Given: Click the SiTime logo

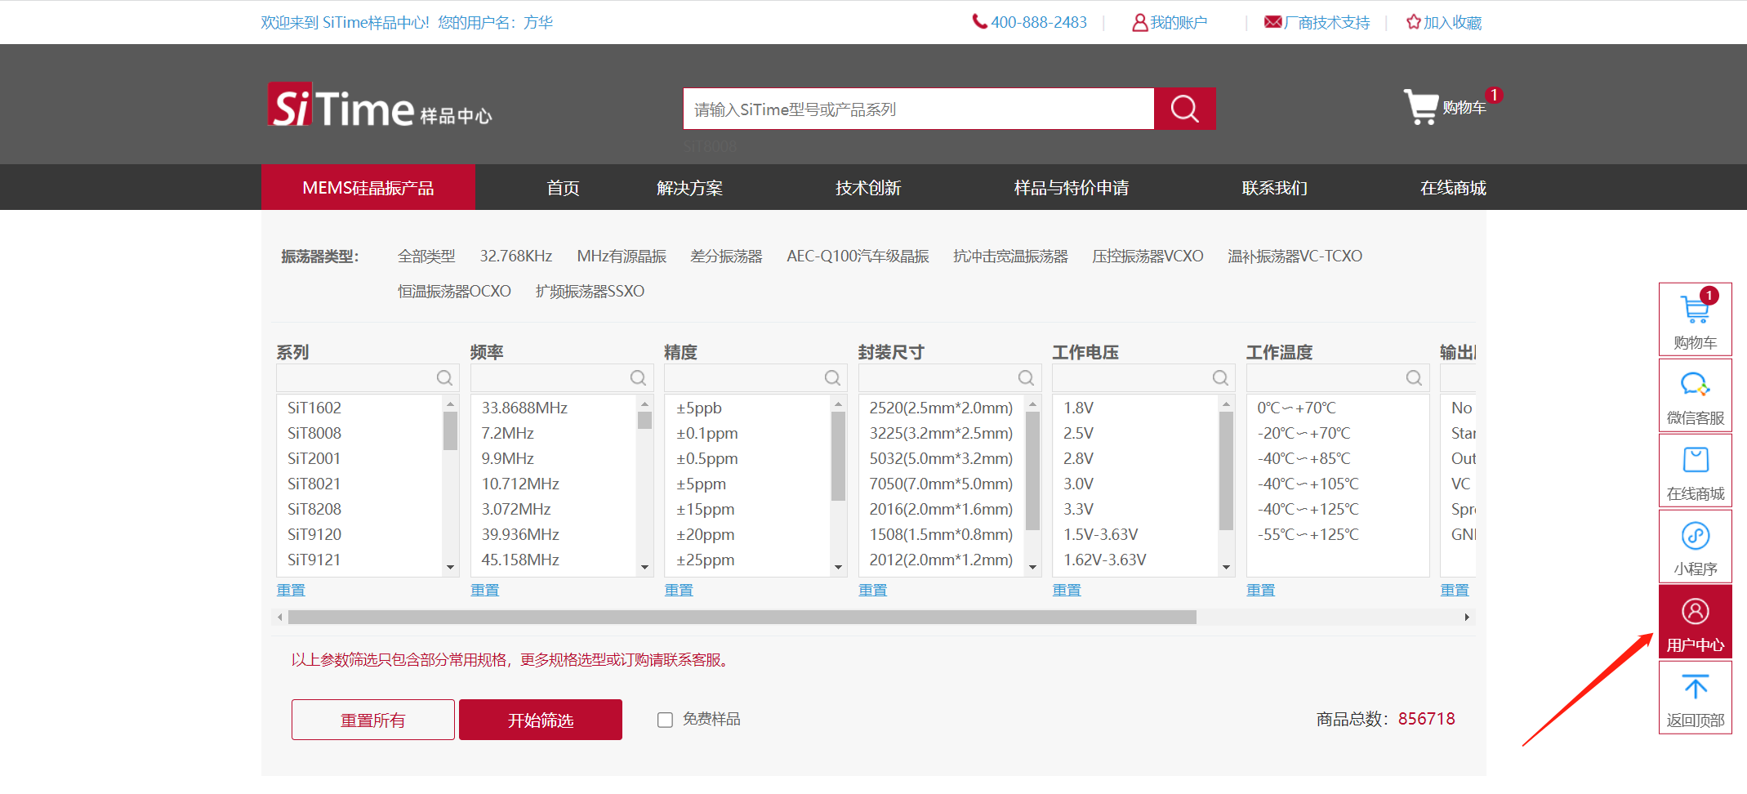Looking at the screenshot, I should pos(380,106).
